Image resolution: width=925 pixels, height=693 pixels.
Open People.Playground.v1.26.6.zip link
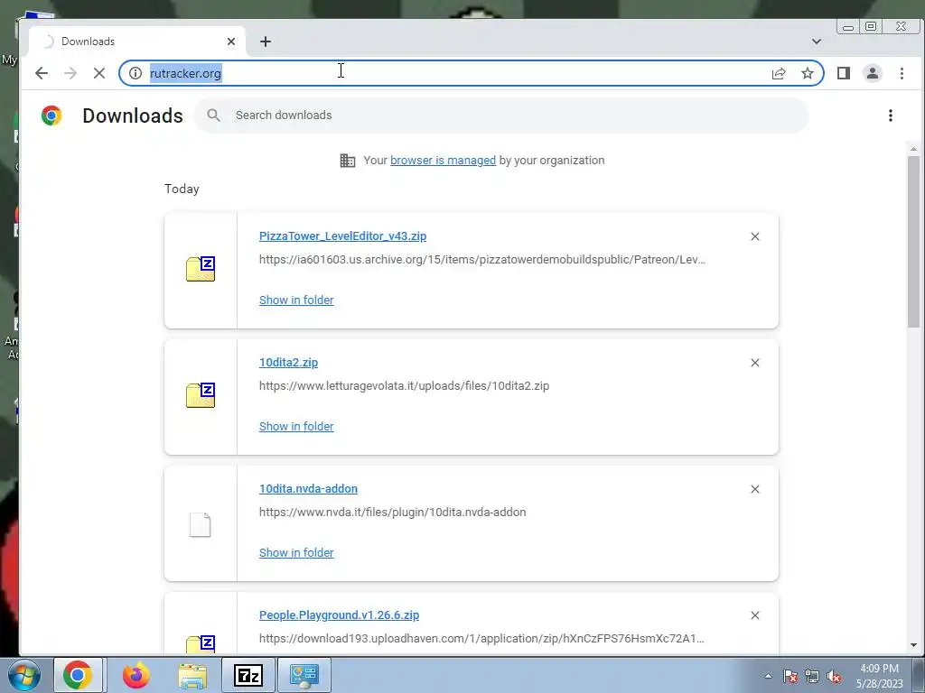[340, 614]
